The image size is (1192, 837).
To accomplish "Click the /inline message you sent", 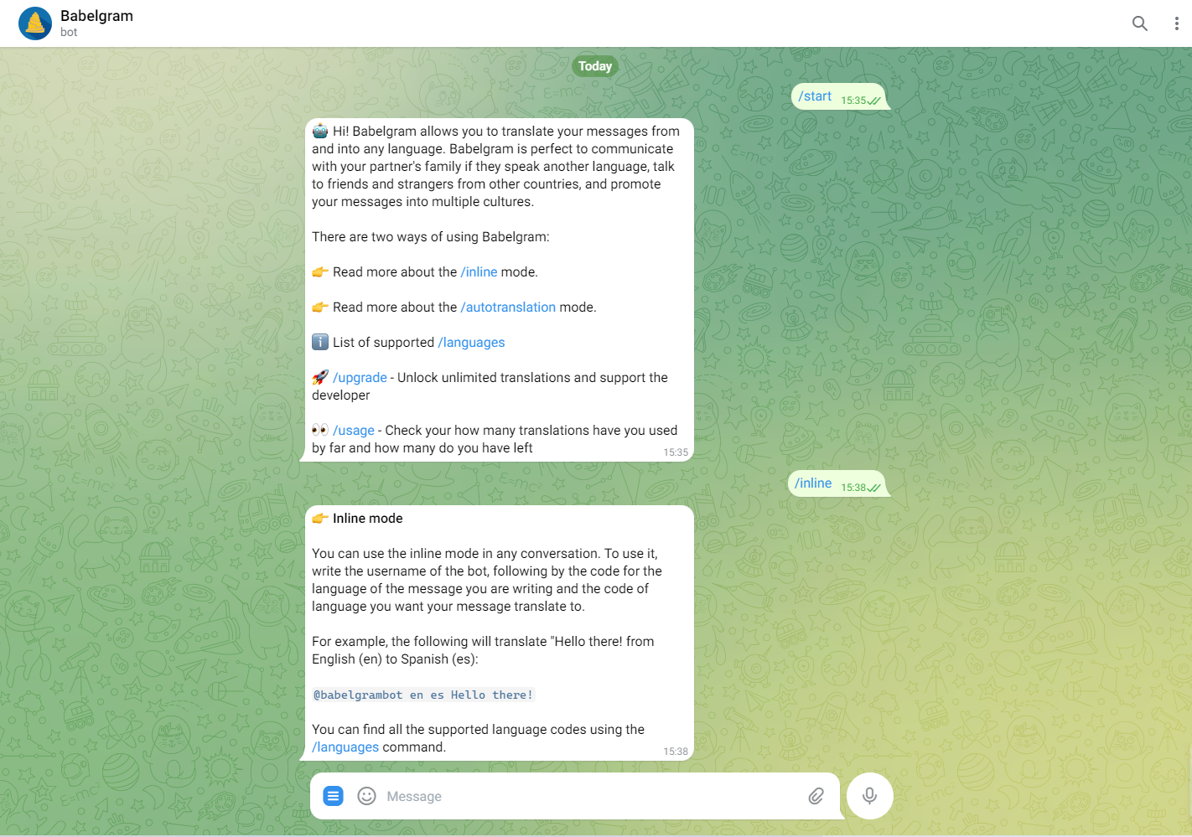I will pyautogui.click(x=812, y=483).
